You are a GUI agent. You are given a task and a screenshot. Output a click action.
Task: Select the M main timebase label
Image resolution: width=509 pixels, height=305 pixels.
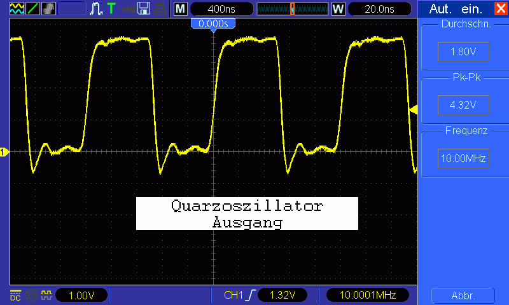pos(181,9)
